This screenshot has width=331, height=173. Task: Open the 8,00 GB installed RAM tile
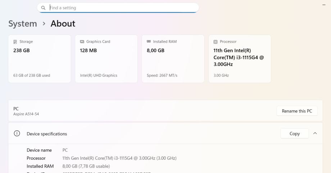point(173,59)
